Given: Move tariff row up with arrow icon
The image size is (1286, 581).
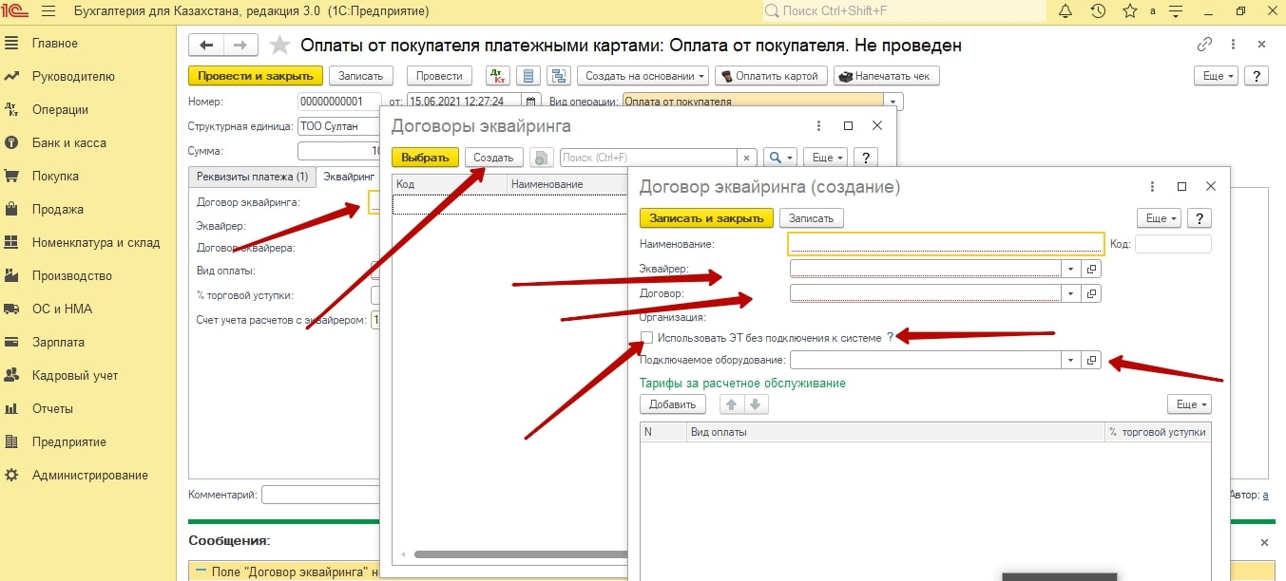Looking at the screenshot, I should 731,404.
